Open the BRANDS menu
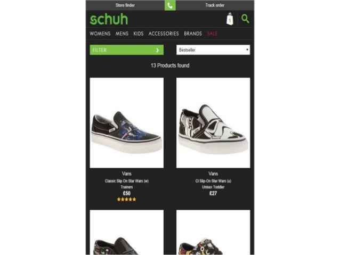This screenshot has width=340, height=255. coord(193,34)
